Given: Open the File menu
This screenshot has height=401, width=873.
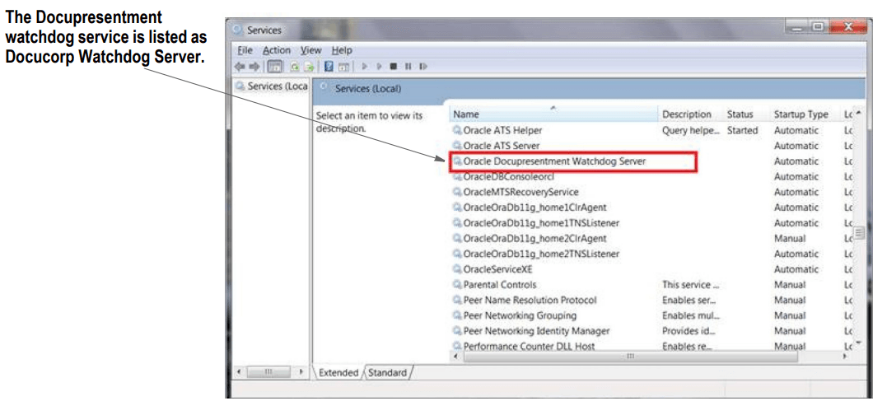Looking at the screenshot, I should [x=245, y=50].
